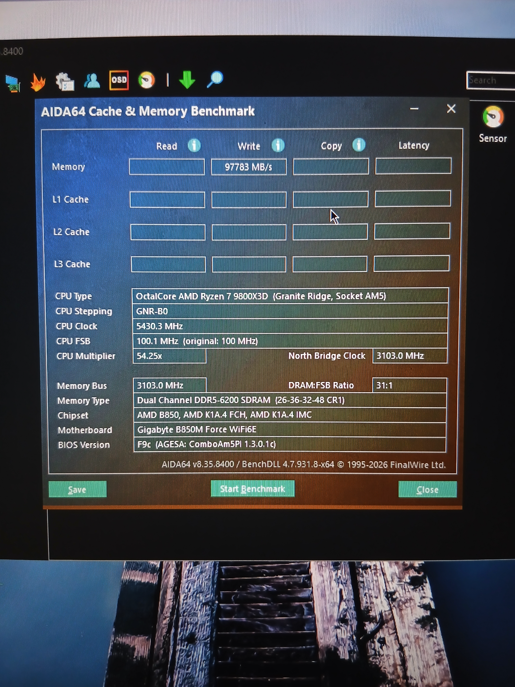
Task: Click the L3 Cache row label
Action: (72, 264)
